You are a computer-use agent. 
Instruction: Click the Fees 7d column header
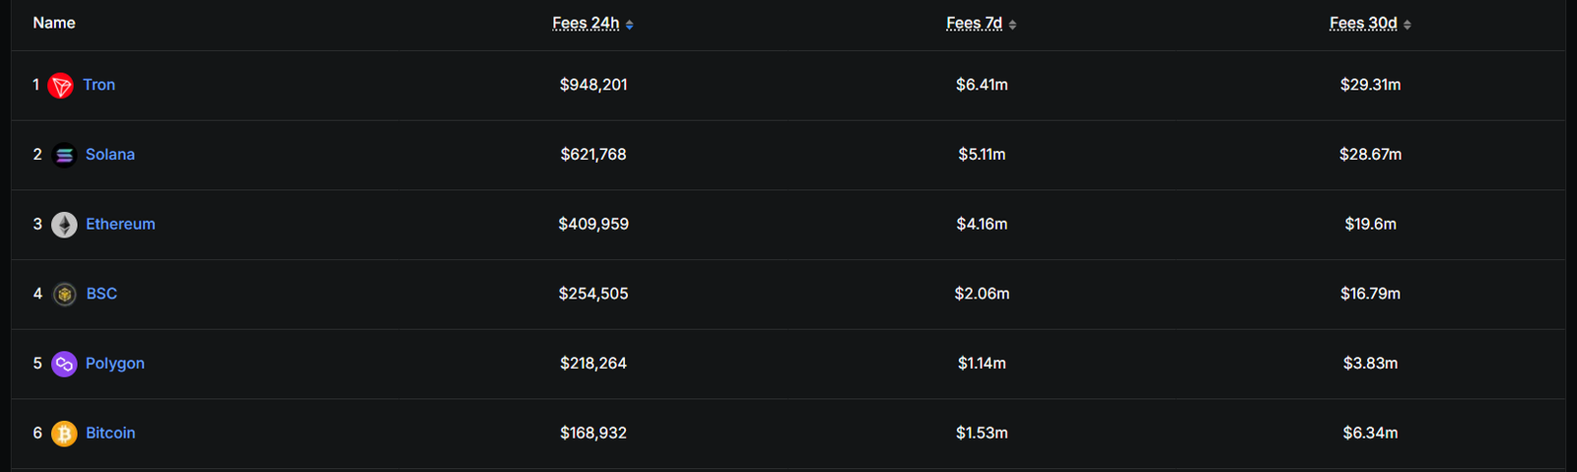[x=974, y=24]
